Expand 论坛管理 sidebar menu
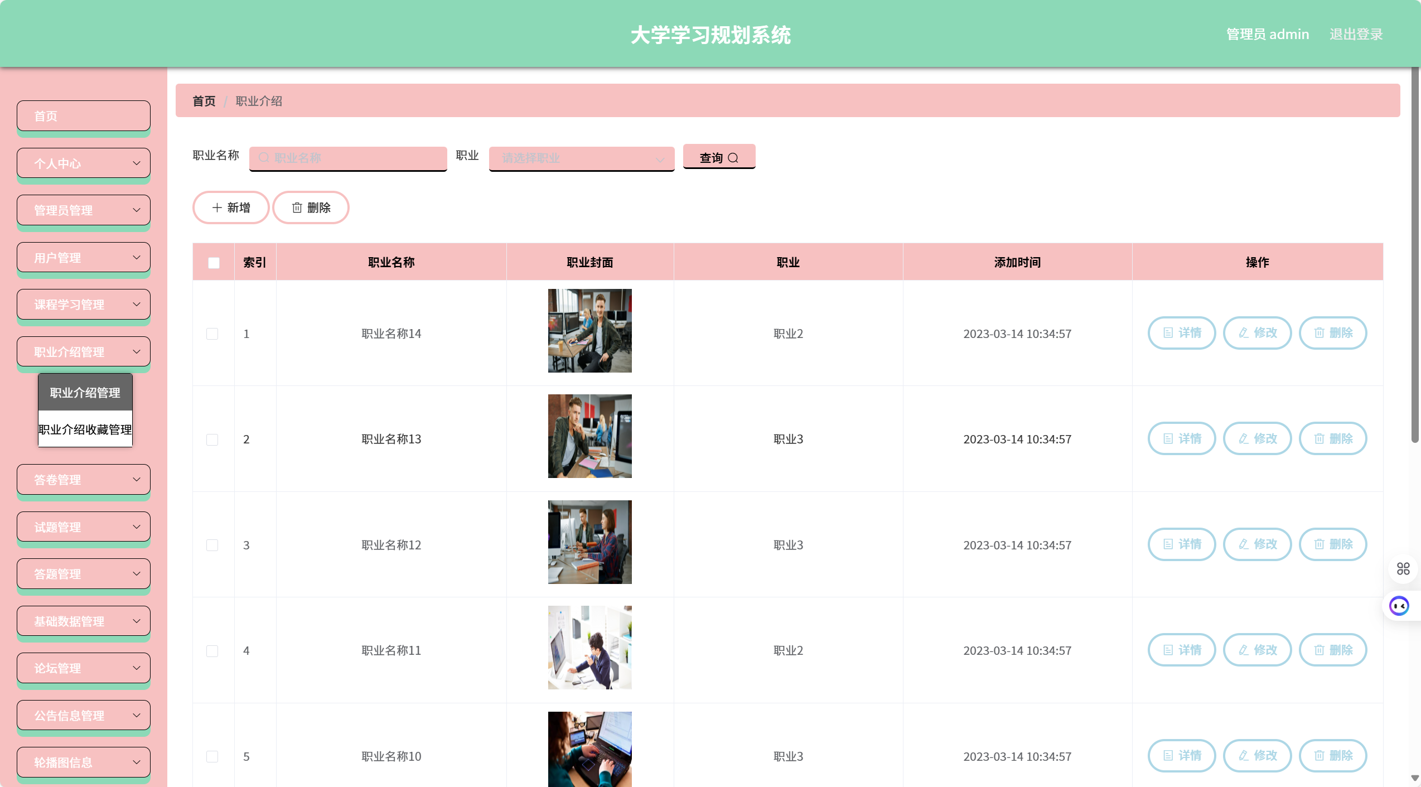The height and width of the screenshot is (787, 1421). (x=84, y=668)
